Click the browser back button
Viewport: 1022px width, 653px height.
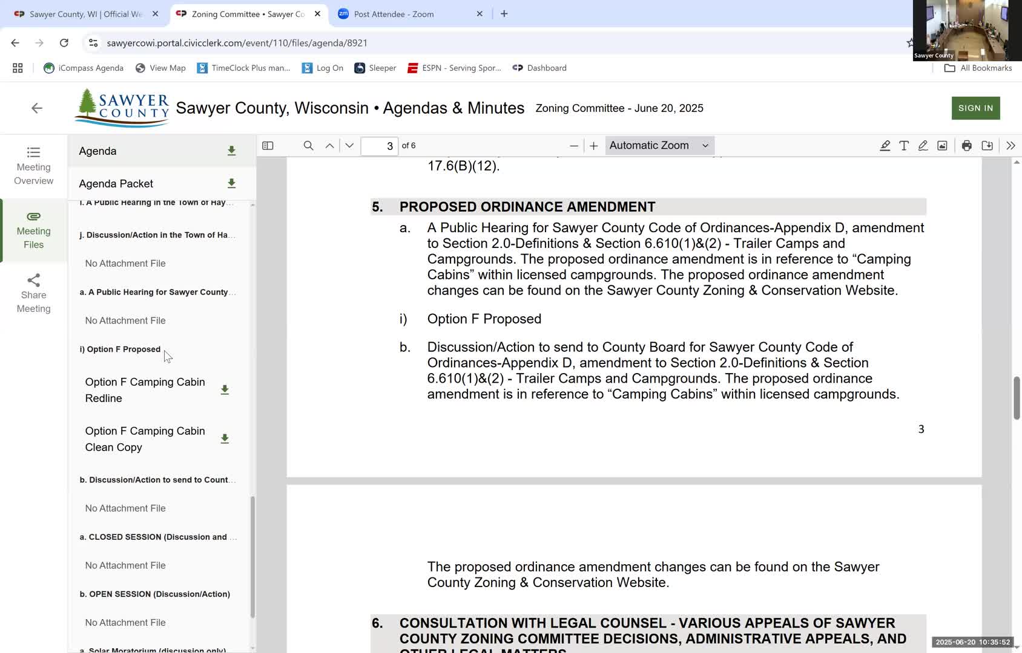(x=15, y=43)
